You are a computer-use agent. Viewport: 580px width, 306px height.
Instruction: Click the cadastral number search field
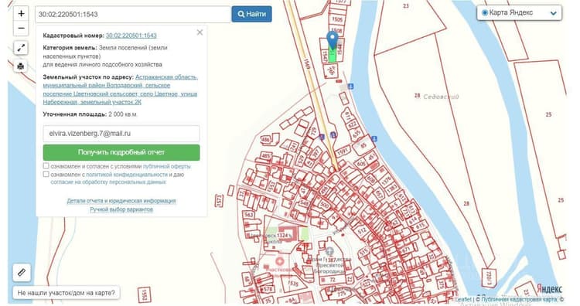133,15
